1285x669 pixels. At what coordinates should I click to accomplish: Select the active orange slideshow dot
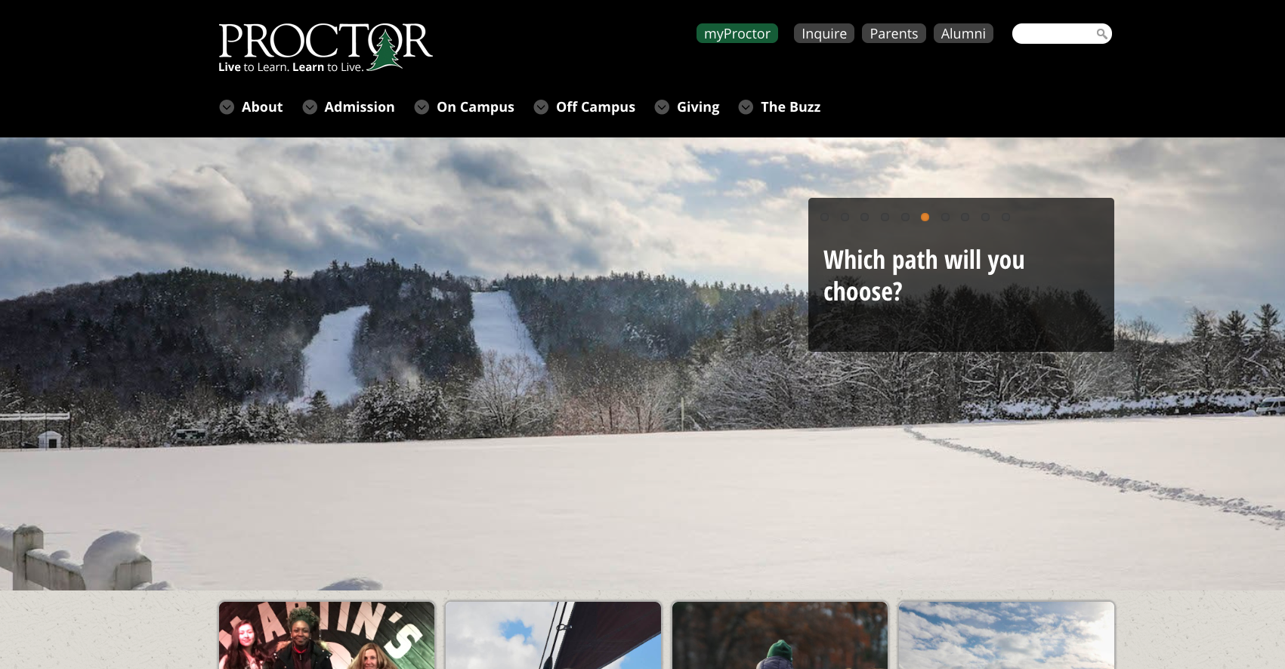[x=925, y=217]
